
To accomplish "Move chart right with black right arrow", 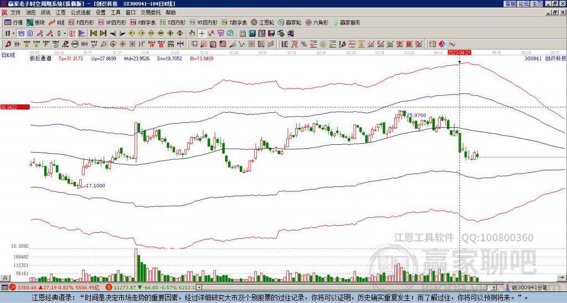I will click(x=122, y=34).
